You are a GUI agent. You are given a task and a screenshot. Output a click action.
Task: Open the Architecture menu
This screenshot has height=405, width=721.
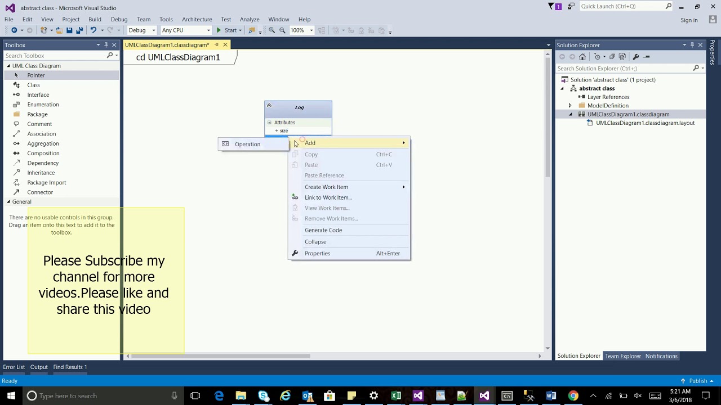[x=197, y=19]
